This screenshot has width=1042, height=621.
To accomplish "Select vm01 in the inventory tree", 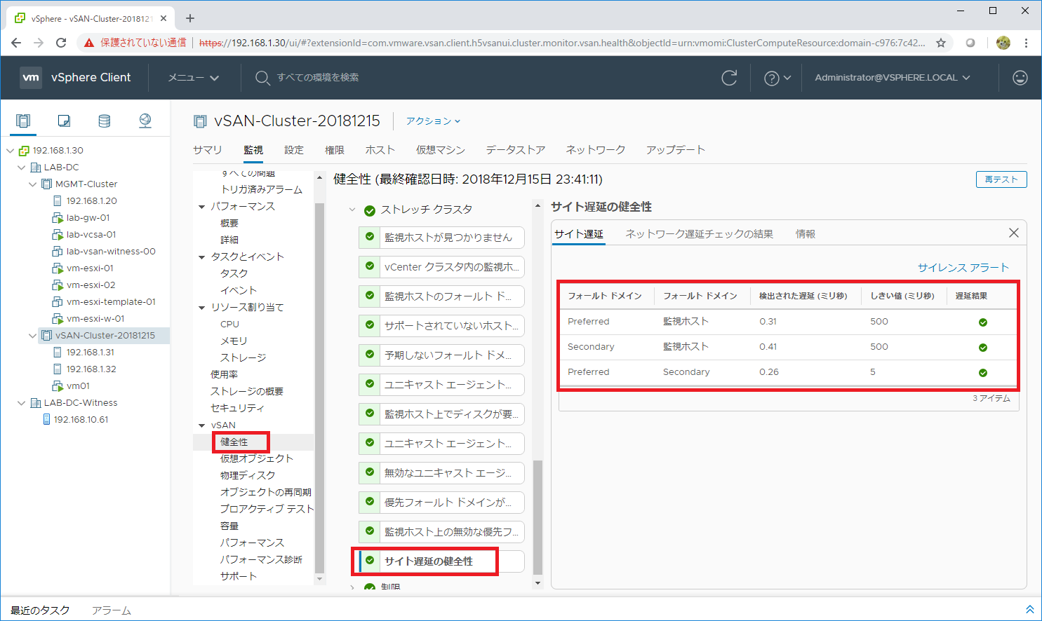I will [78, 385].
